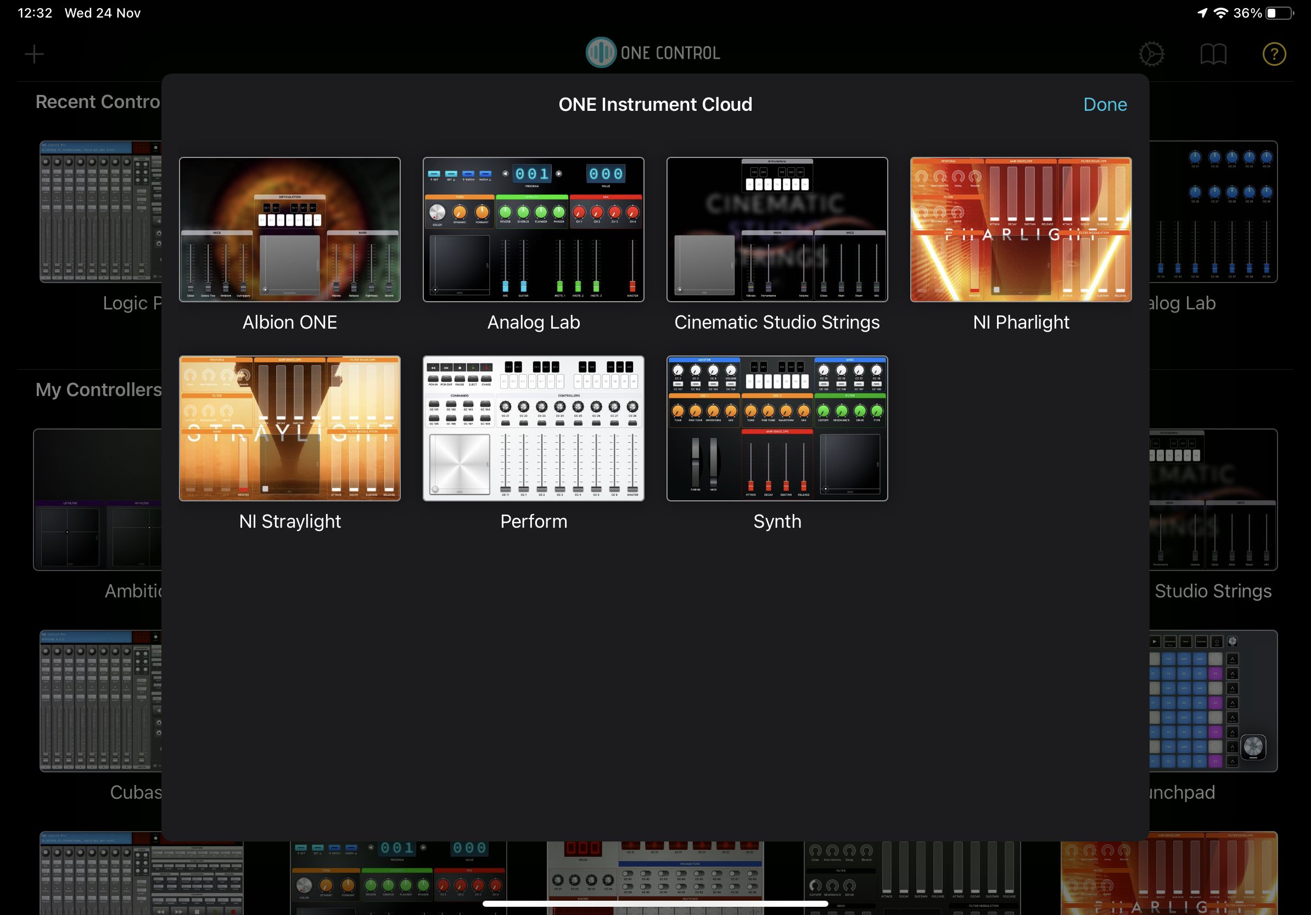Choose the NI Pharlight template thumbnail
The width and height of the screenshot is (1311, 915).
point(1021,229)
